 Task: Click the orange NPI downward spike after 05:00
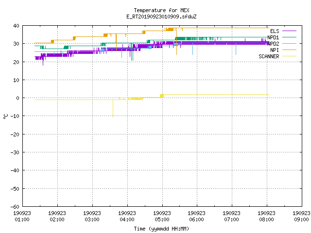pos(176,41)
